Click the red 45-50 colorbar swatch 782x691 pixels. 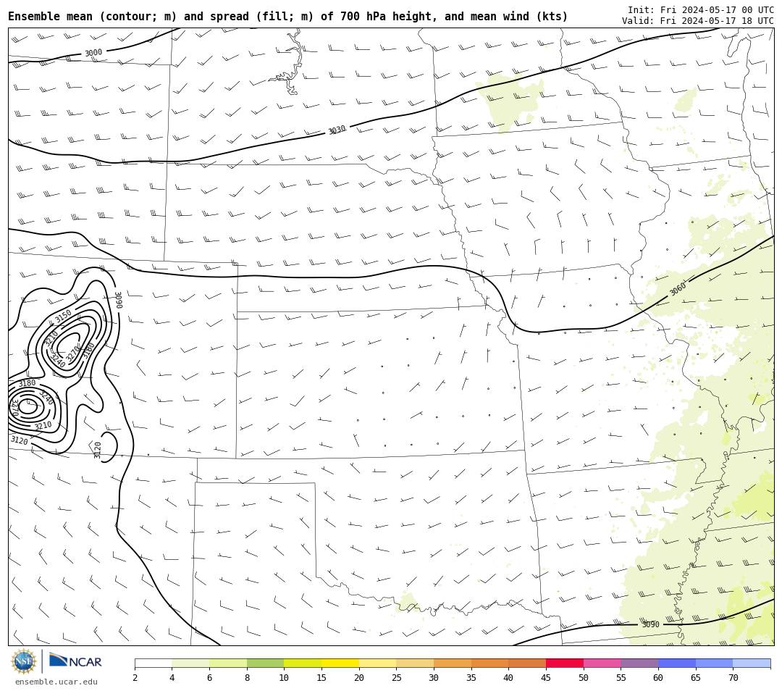click(565, 663)
